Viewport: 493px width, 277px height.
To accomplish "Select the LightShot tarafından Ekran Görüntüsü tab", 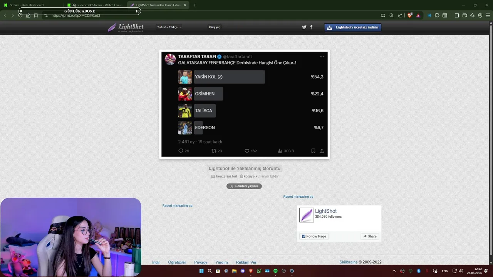I will click(158, 5).
